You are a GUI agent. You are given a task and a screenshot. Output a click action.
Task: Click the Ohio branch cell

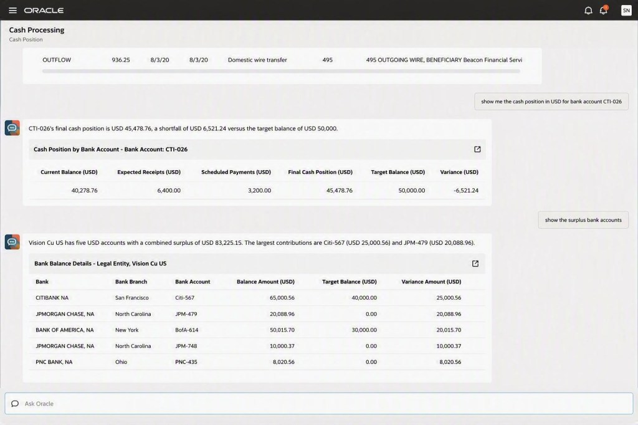[x=121, y=362]
